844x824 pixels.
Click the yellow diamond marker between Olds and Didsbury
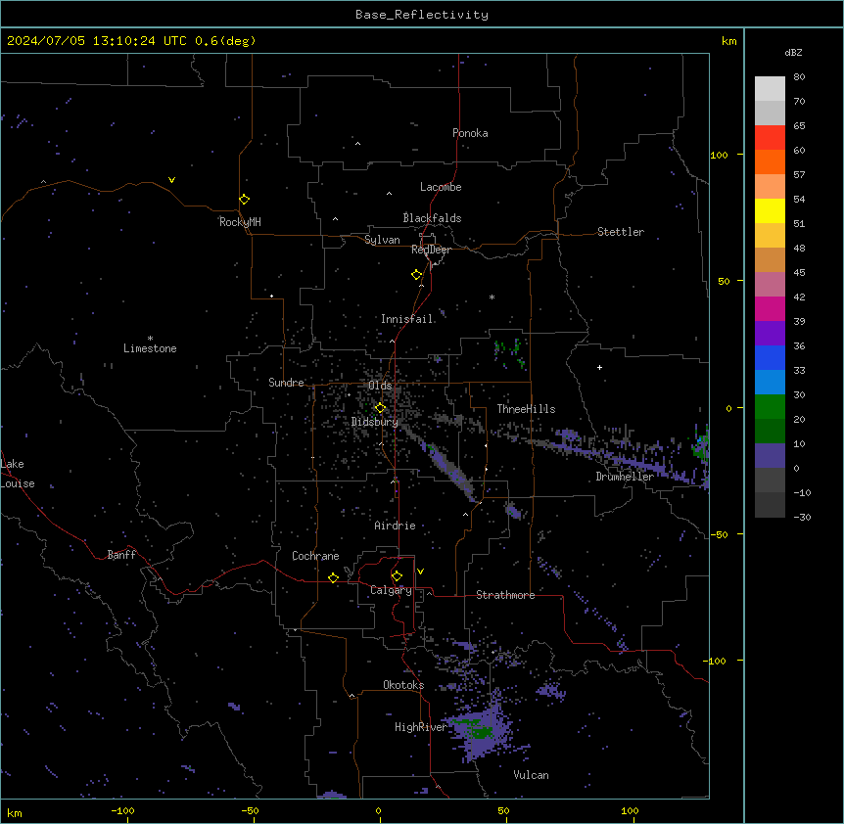380,408
